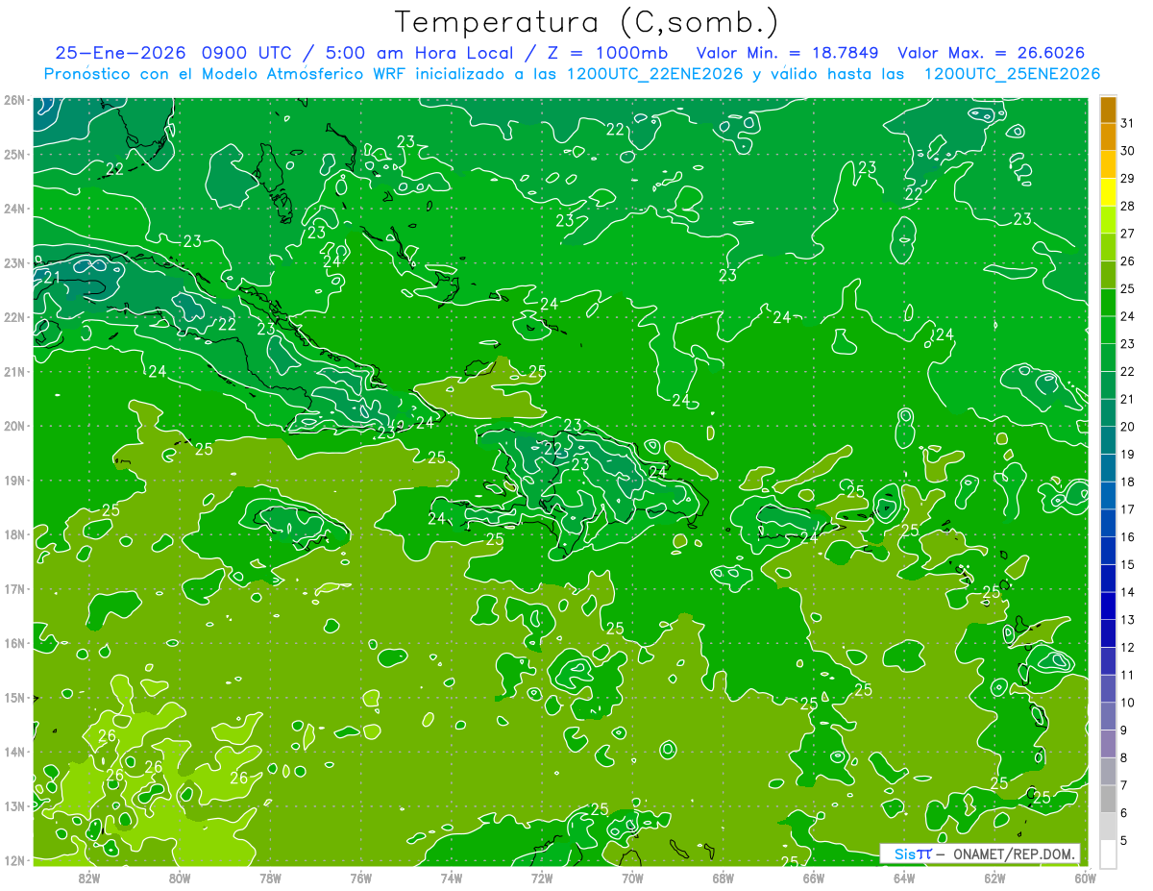
Task: Click the '19N' latitude axis label
Action: click(x=14, y=480)
